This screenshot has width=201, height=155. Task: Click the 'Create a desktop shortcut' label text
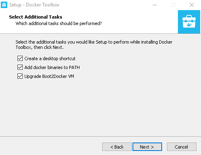50,59
